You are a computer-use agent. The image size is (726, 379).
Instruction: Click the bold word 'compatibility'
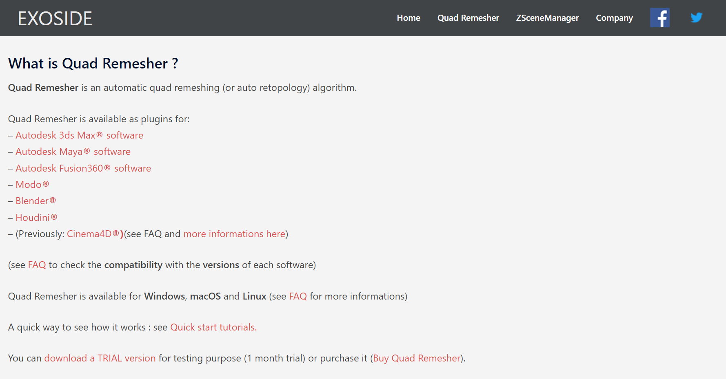click(x=133, y=265)
